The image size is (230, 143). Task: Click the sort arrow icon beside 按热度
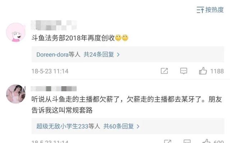click(200, 10)
